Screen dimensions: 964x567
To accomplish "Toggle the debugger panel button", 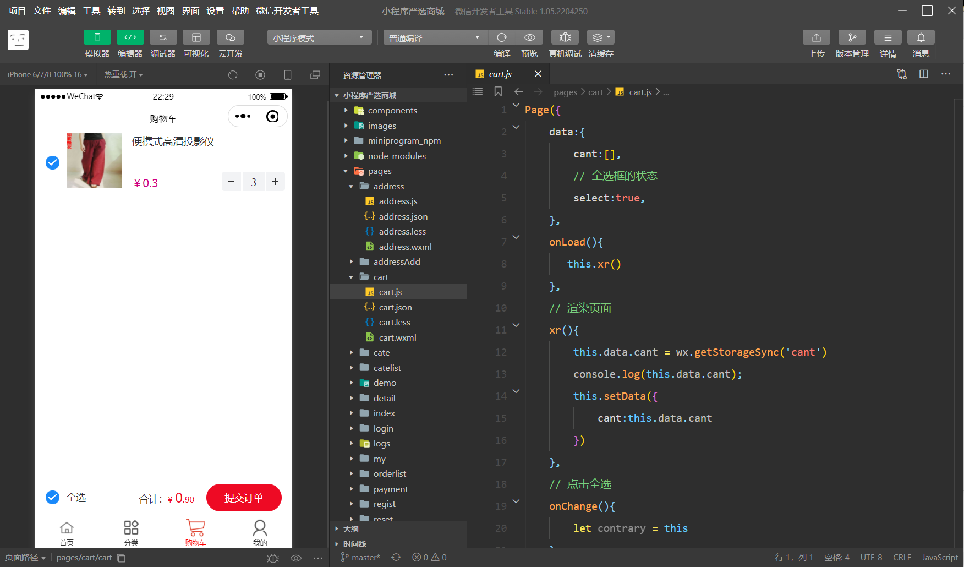I will pyautogui.click(x=163, y=37).
